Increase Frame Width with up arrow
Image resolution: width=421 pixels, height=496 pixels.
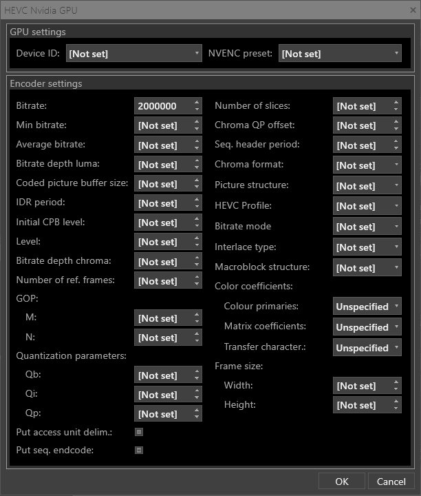click(396, 382)
